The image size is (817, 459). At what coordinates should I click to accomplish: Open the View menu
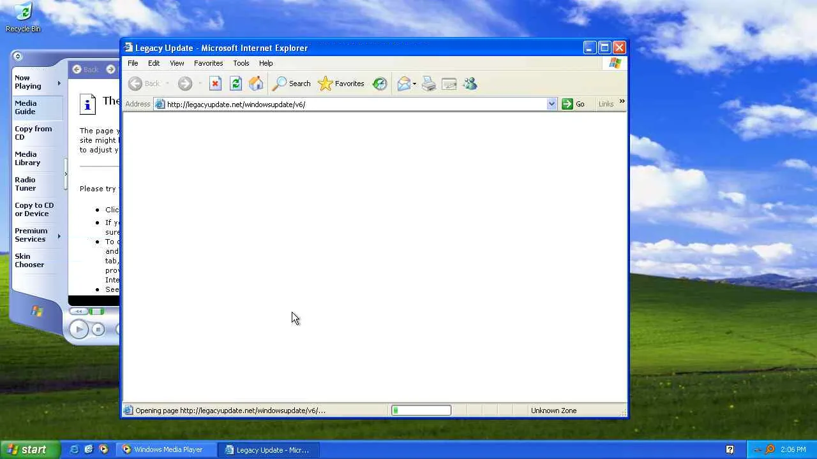(x=177, y=63)
